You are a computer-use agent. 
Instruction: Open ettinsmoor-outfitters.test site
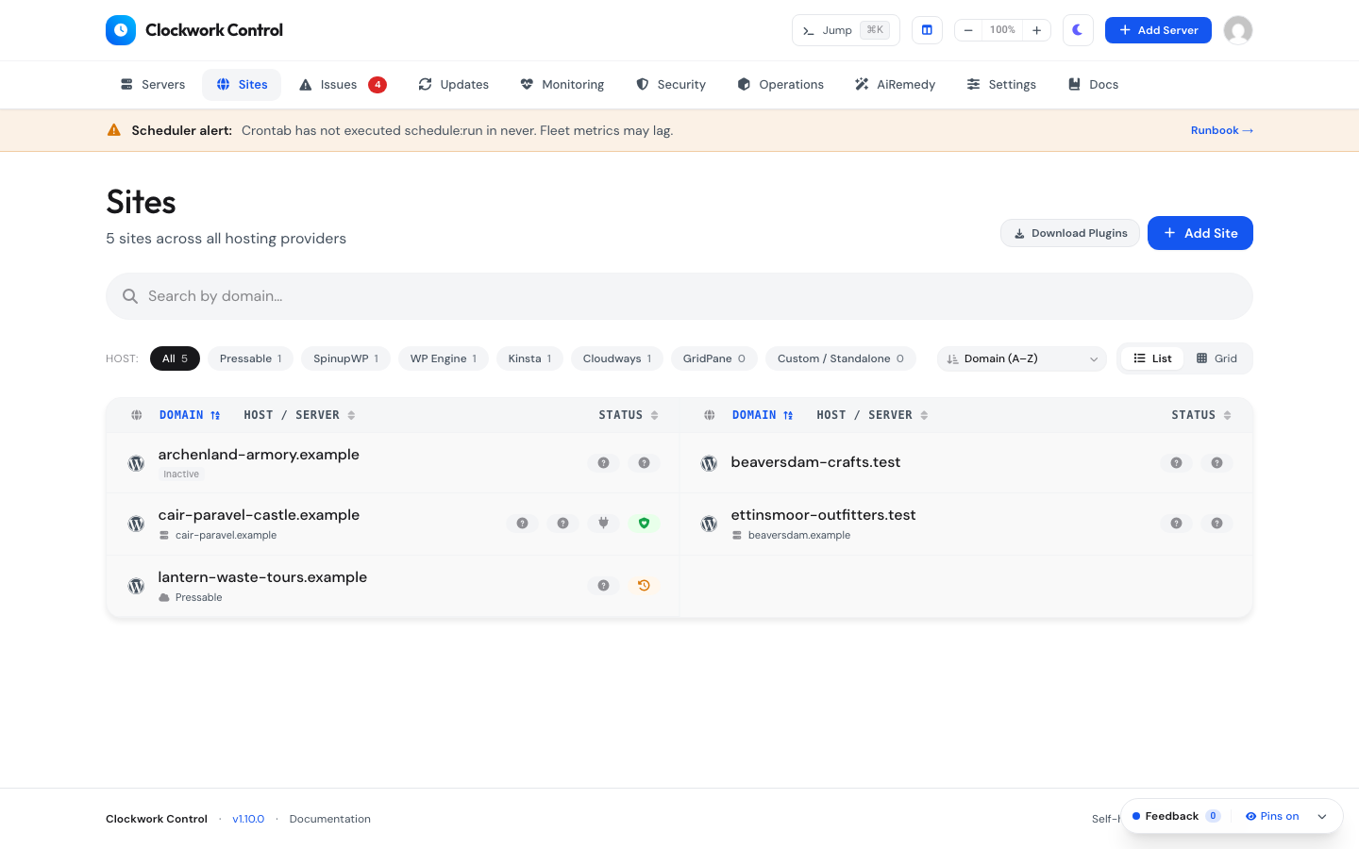pyautogui.click(x=823, y=515)
